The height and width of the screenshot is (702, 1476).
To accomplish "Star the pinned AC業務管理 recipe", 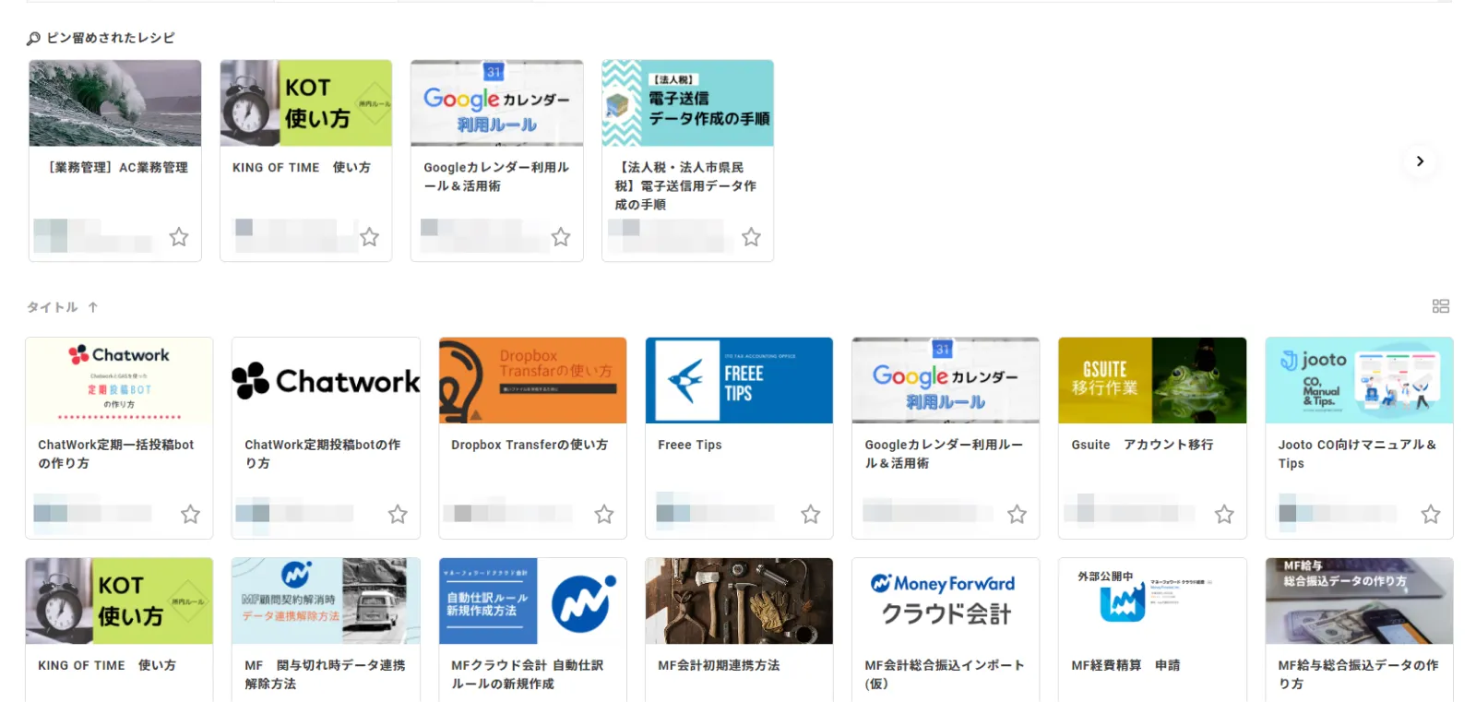I will [179, 237].
